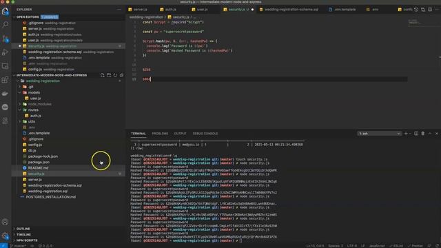Open POSTGRES_INSTALLATION.md in file tree
Viewport: 441px width, 248px height.
click(50, 197)
